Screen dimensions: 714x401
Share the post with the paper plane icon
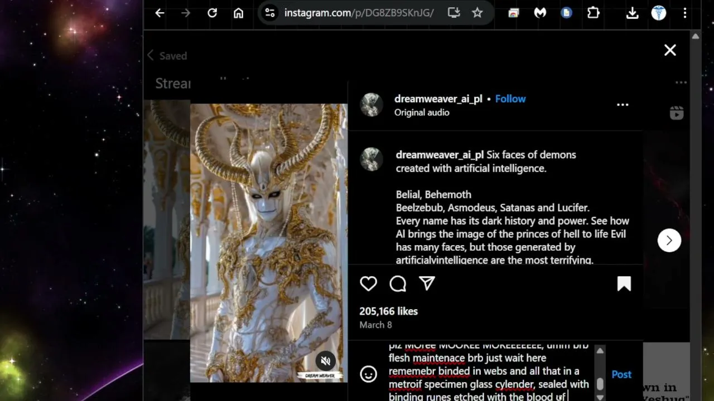(427, 284)
